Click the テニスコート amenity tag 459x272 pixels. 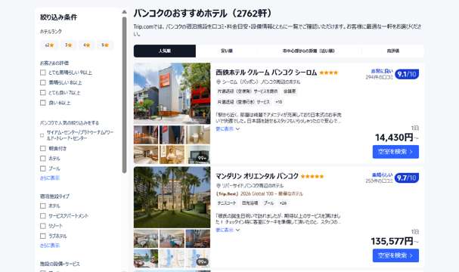coord(227,203)
